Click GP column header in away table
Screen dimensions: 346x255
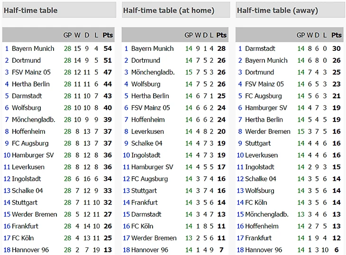(x=300, y=35)
